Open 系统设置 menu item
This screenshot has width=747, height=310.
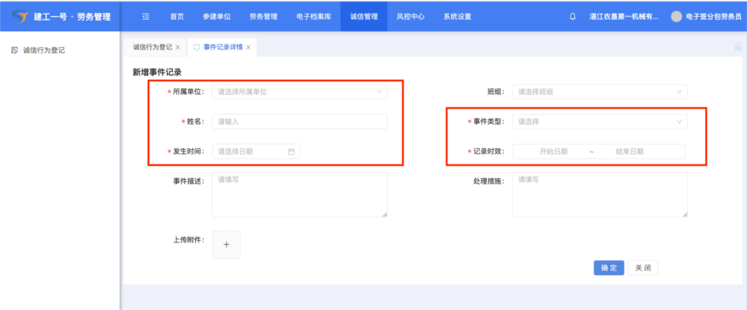click(457, 16)
